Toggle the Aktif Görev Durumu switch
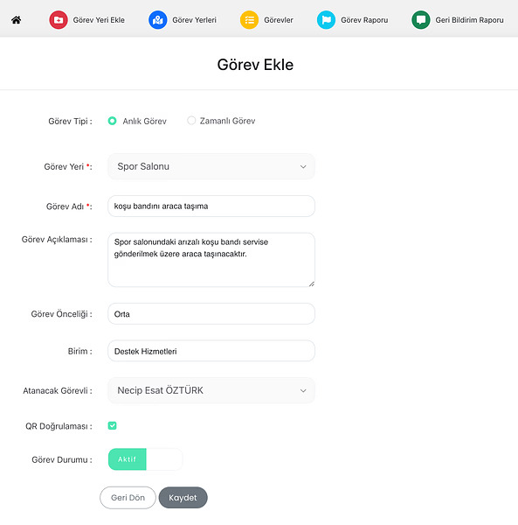518x525 pixels. (145, 459)
